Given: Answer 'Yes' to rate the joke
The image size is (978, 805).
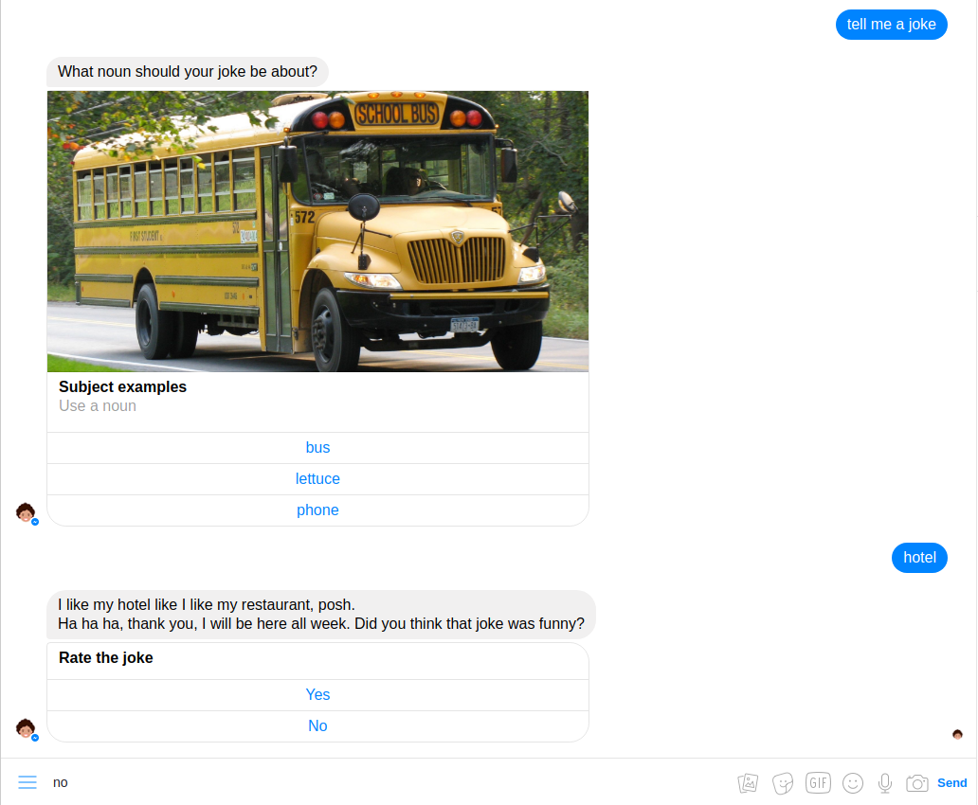Looking at the screenshot, I should 318,694.
